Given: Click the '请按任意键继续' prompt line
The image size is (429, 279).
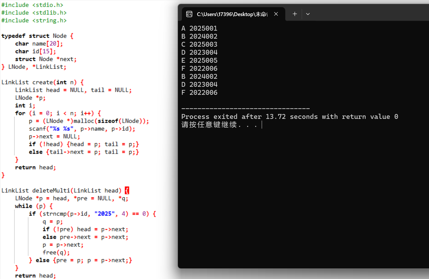Looking at the screenshot, I should pos(220,125).
